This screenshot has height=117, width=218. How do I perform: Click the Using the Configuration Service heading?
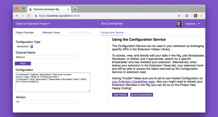point(139,39)
